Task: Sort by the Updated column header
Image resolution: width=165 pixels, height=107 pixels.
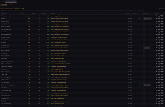Action: (157, 13)
